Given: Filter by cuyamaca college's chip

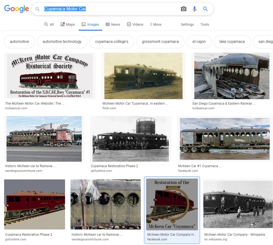Looking at the screenshot, I should tap(111, 42).
